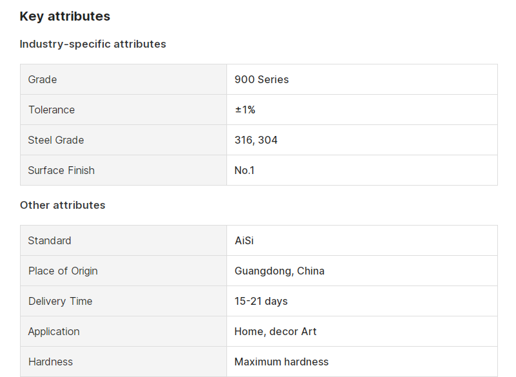This screenshot has height=377, width=516.
Task: Select the No.1 surface finish value
Action: pyautogui.click(x=244, y=170)
